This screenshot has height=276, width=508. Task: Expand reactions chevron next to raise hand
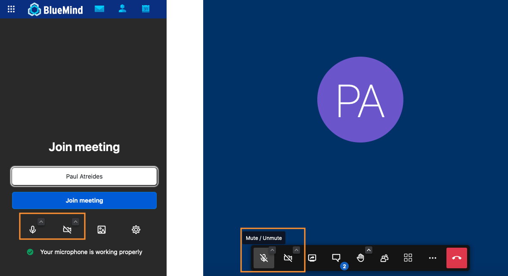[x=369, y=250]
